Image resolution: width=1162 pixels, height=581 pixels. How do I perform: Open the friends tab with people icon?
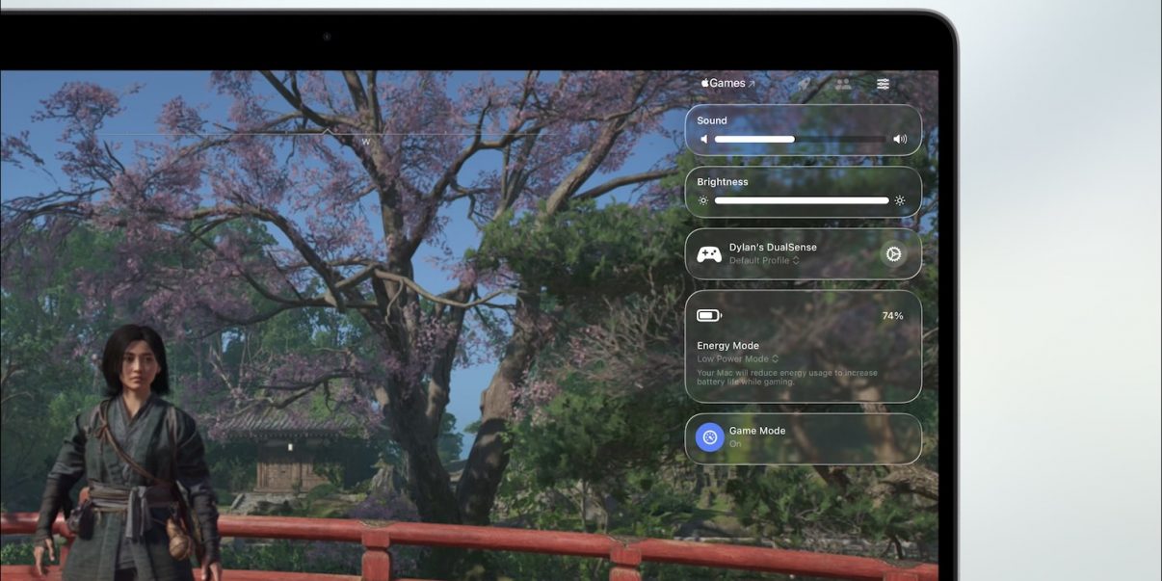(x=843, y=84)
